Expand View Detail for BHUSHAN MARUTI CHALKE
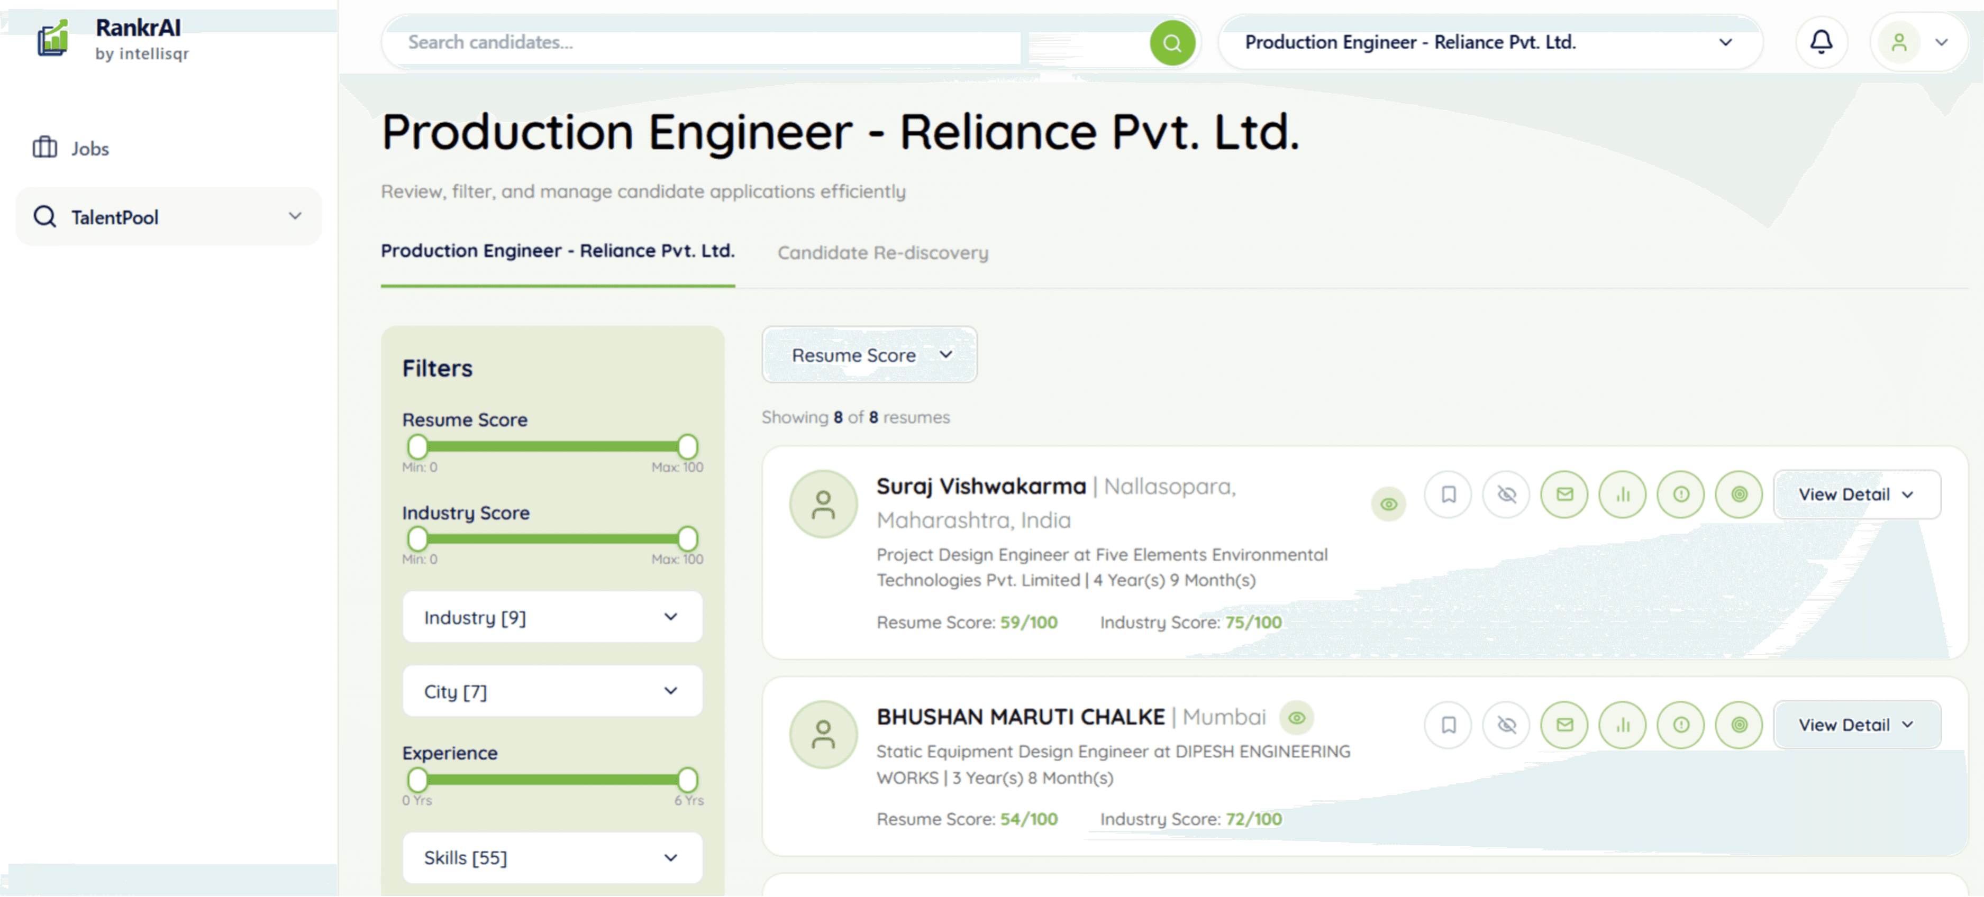Screen dimensions: 1984x897 click(1856, 725)
